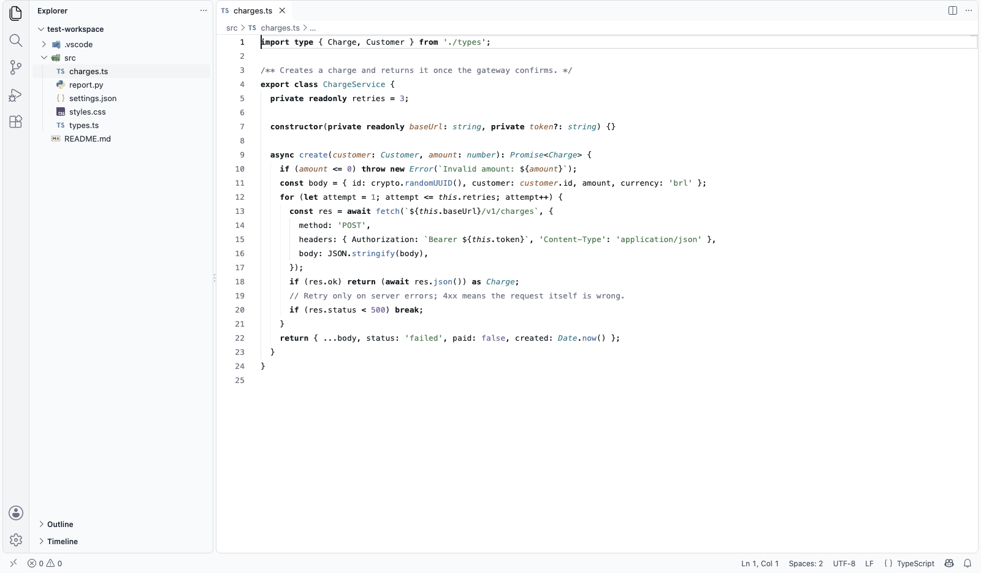Open the Explorer view icon
The width and height of the screenshot is (981, 573).
pyautogui.click(x=16, y=13)
